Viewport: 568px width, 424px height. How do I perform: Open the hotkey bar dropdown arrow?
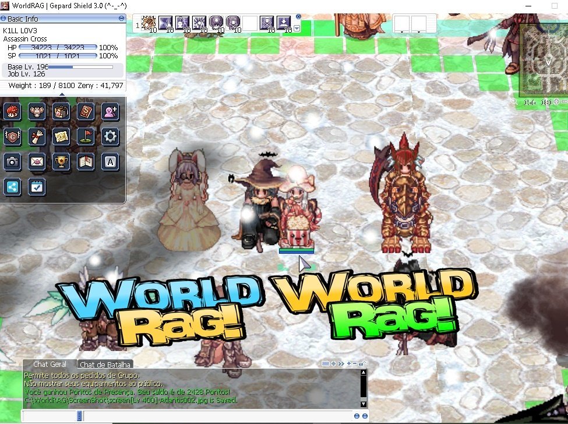(297, 29)
